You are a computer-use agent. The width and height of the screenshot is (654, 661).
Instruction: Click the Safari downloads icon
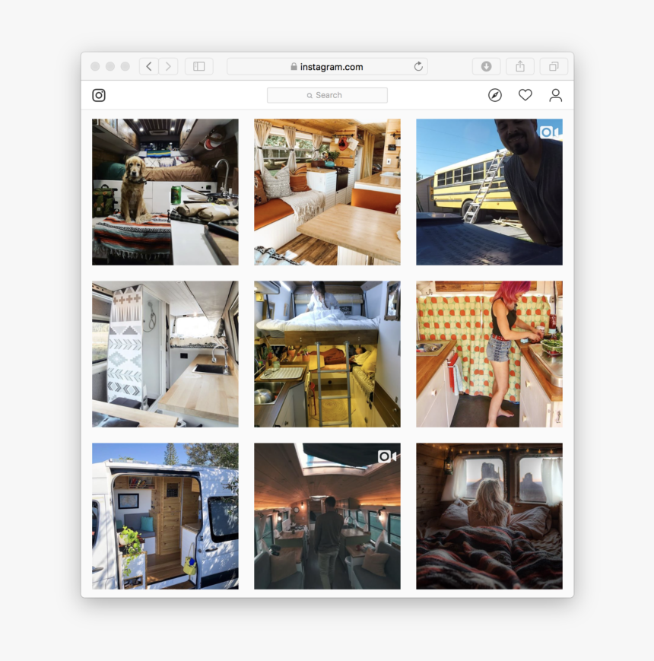[486, 67]
